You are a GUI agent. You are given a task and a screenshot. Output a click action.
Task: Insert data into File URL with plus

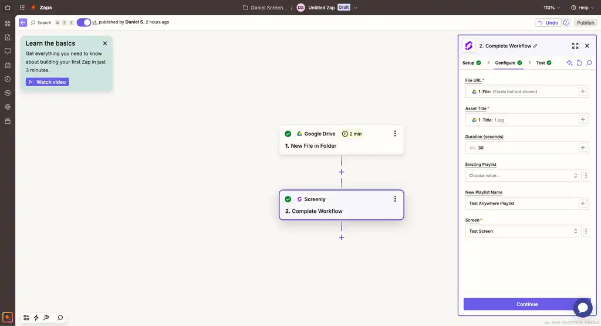(x=583, y=91)
